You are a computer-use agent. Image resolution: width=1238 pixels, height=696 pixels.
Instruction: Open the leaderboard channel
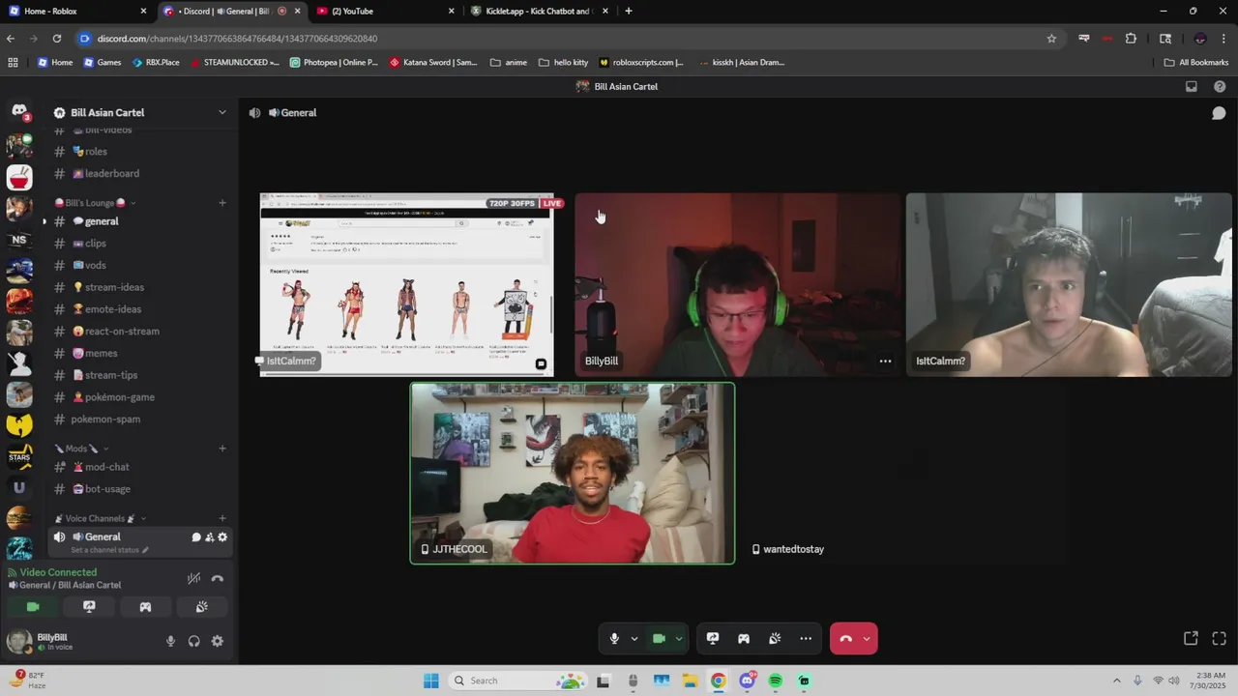112,174
